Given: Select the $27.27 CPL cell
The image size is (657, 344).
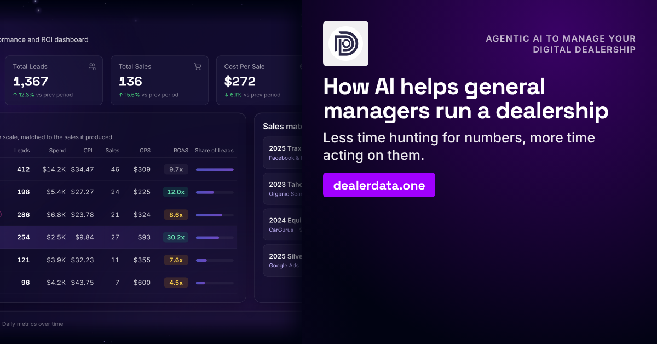Looking at the screenshot, I should pyautogui.click(x=82, y=192).
